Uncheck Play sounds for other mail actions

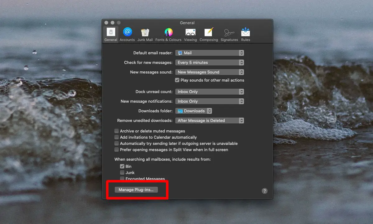(177, 80)
